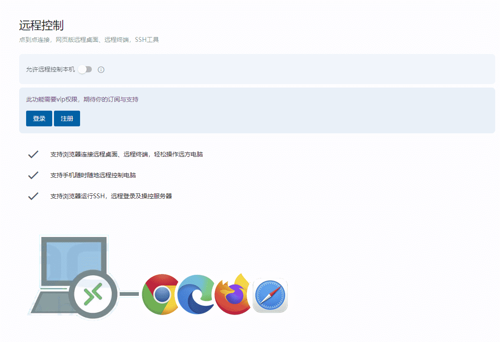Screen dimensions: 500x342
Task: Click the Chrome browser icon
Action: 161,294
